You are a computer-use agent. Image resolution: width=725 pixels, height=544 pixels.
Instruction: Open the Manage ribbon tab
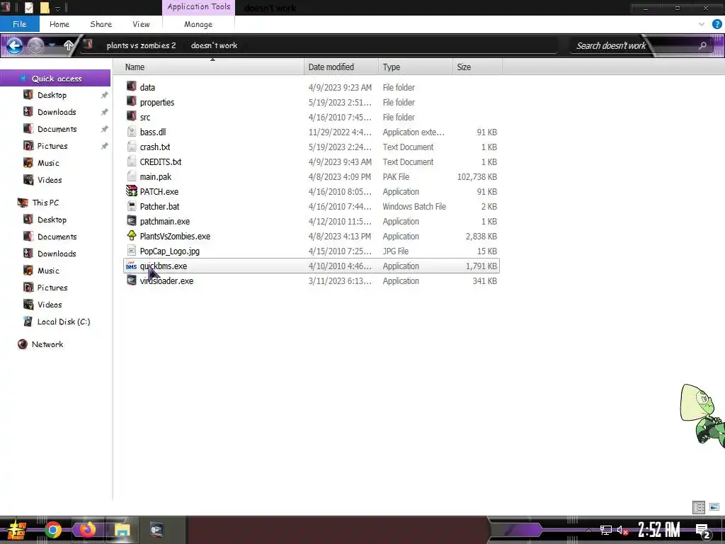(198, 24)
